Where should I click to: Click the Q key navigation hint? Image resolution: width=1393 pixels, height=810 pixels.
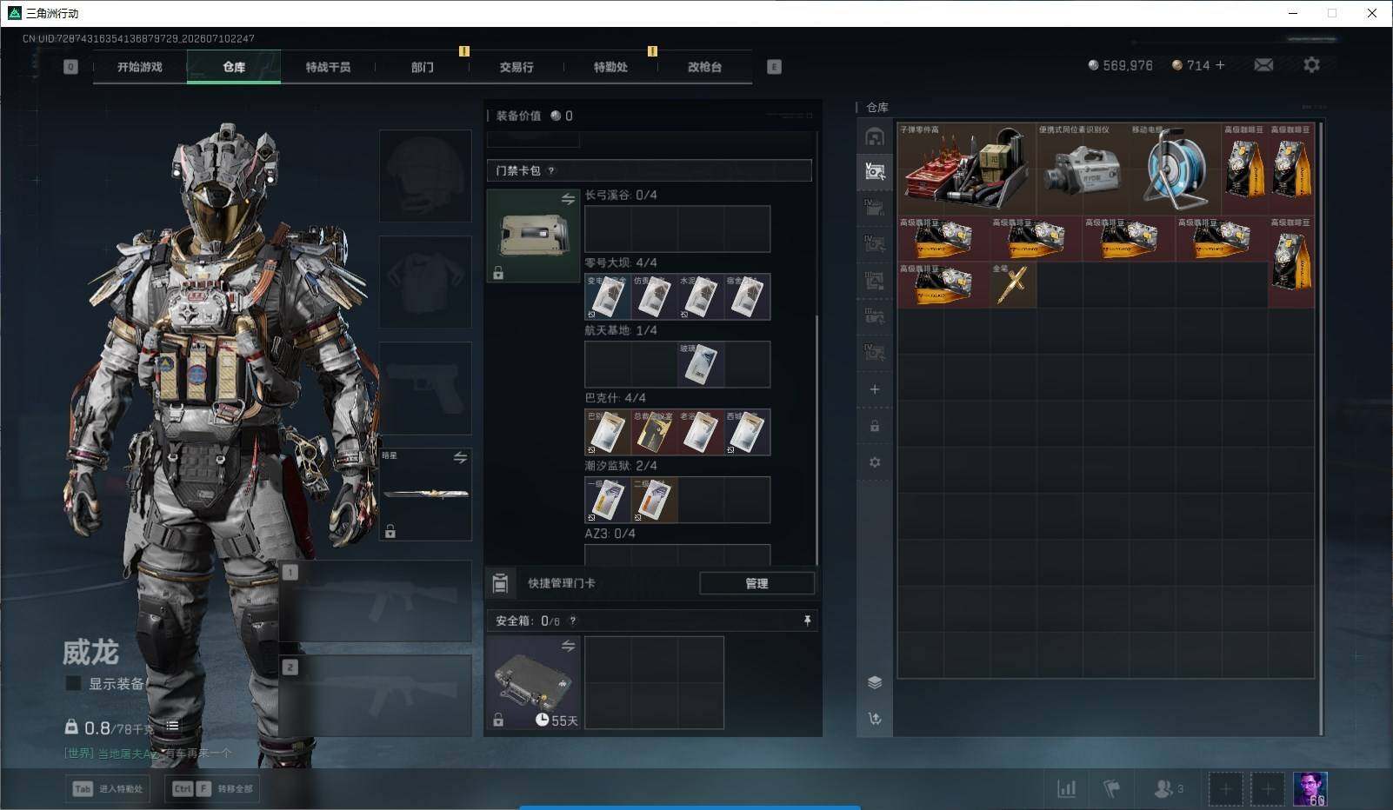click(70, 67)
